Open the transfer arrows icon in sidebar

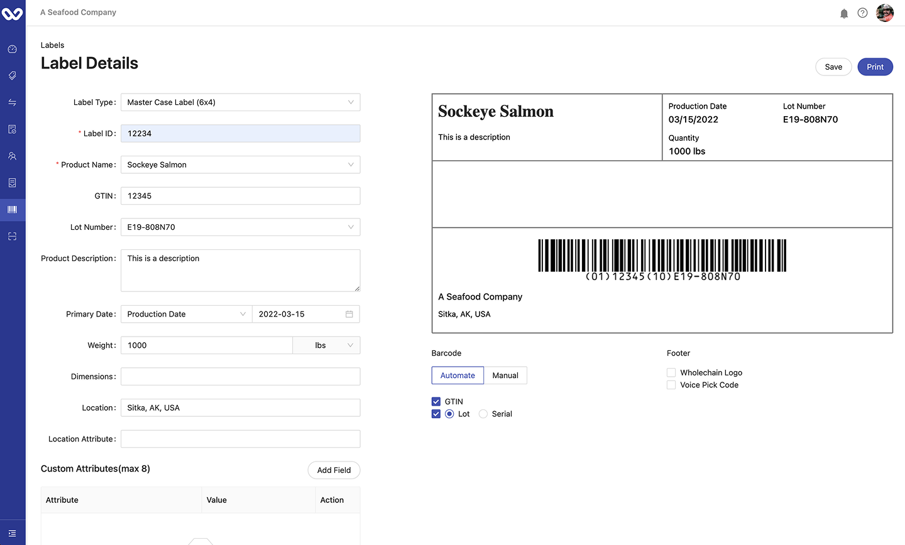coord(12,102)
